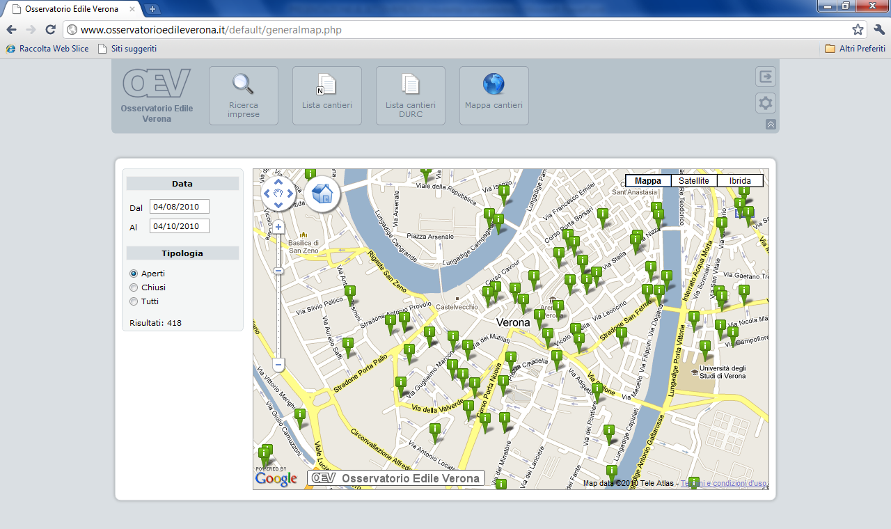Open Termini e condizioni d'uso link
The width and height of the screenshot is (891, 529).
click(x=723, y=483)
